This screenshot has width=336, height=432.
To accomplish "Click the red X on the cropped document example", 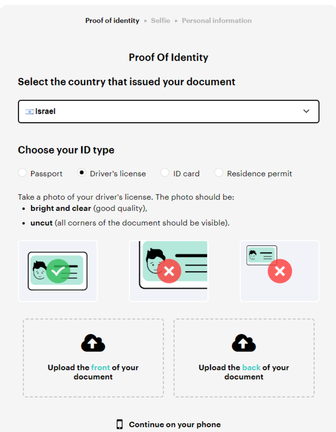I will [169, 271].
